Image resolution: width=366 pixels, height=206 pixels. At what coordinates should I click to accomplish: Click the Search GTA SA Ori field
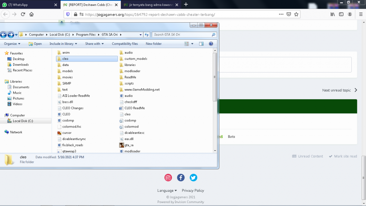pyautogui.click(x=184, y=35)
